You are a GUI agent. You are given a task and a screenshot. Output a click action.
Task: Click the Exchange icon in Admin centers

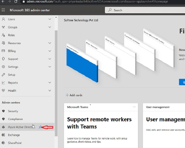[x=3, y=135]
